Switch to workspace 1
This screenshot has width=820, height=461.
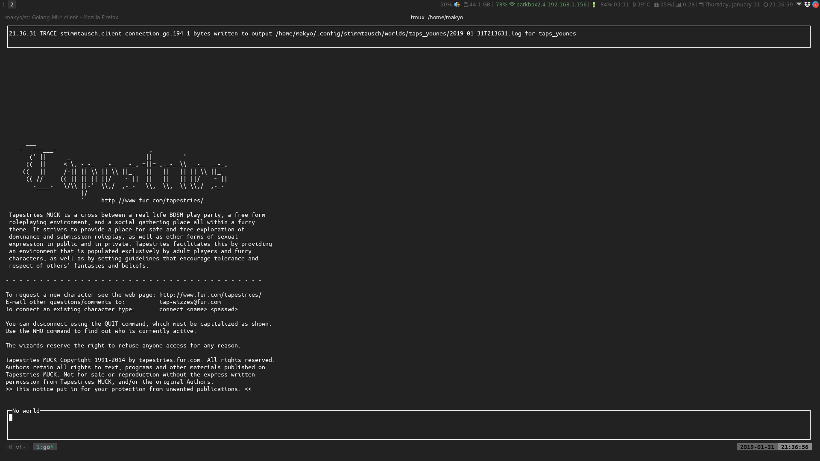(3, 5)
